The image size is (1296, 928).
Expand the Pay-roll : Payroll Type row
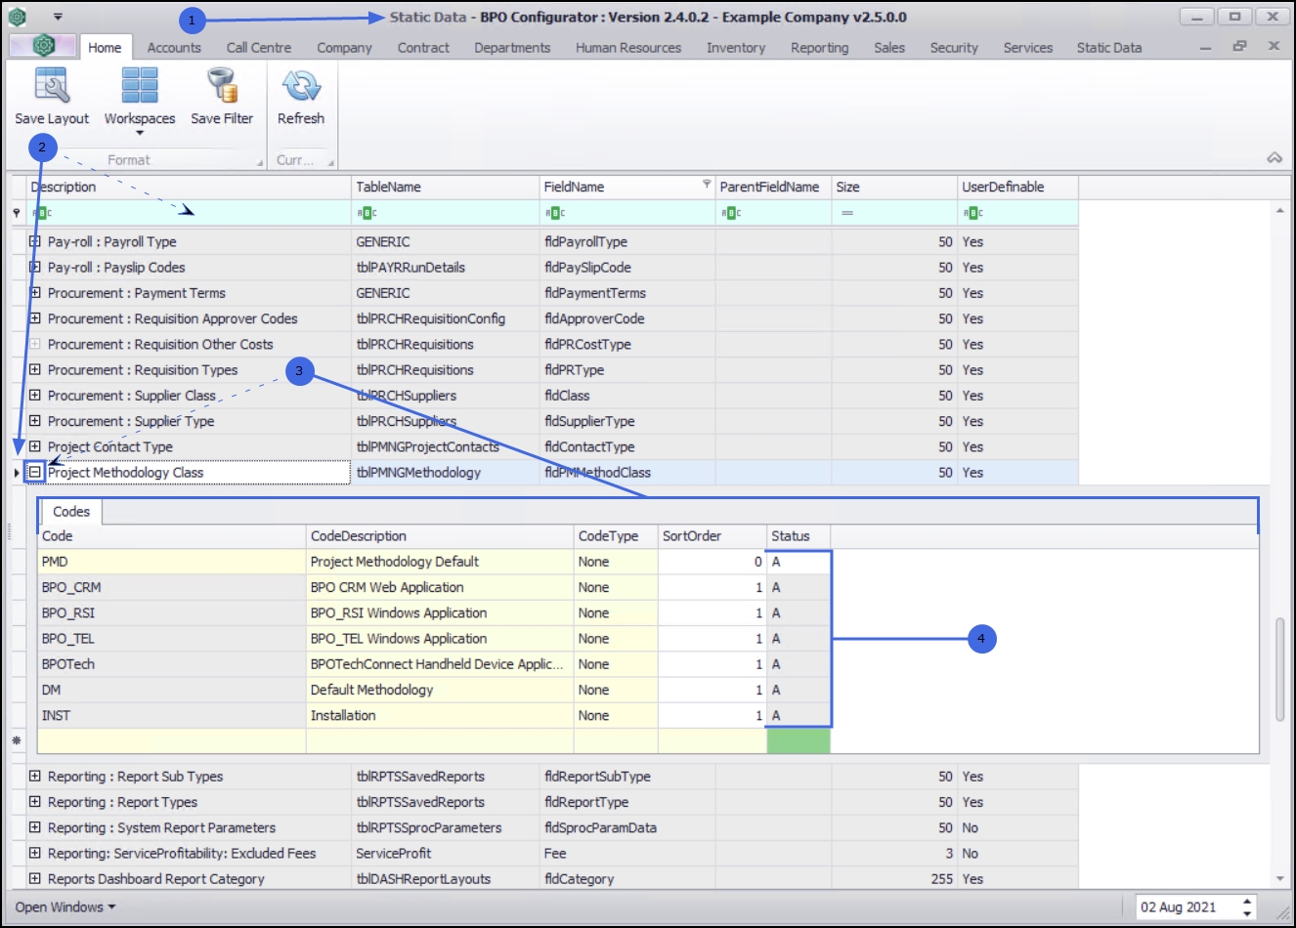35,241
